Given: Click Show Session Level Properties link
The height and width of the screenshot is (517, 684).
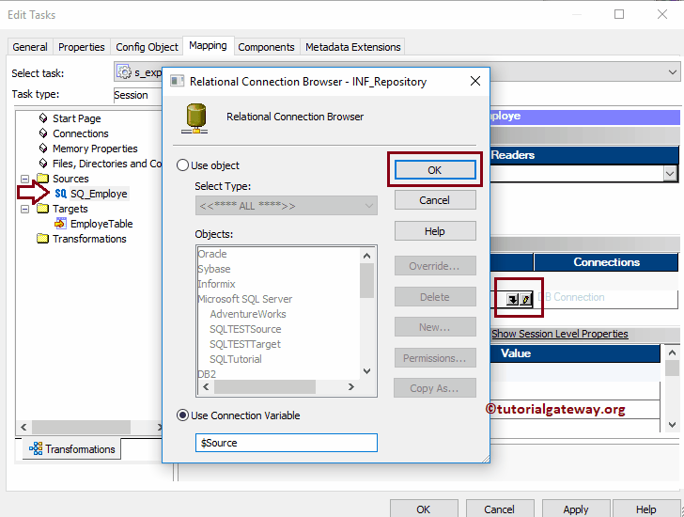Looking at the screenshot, I should [560, 334].
